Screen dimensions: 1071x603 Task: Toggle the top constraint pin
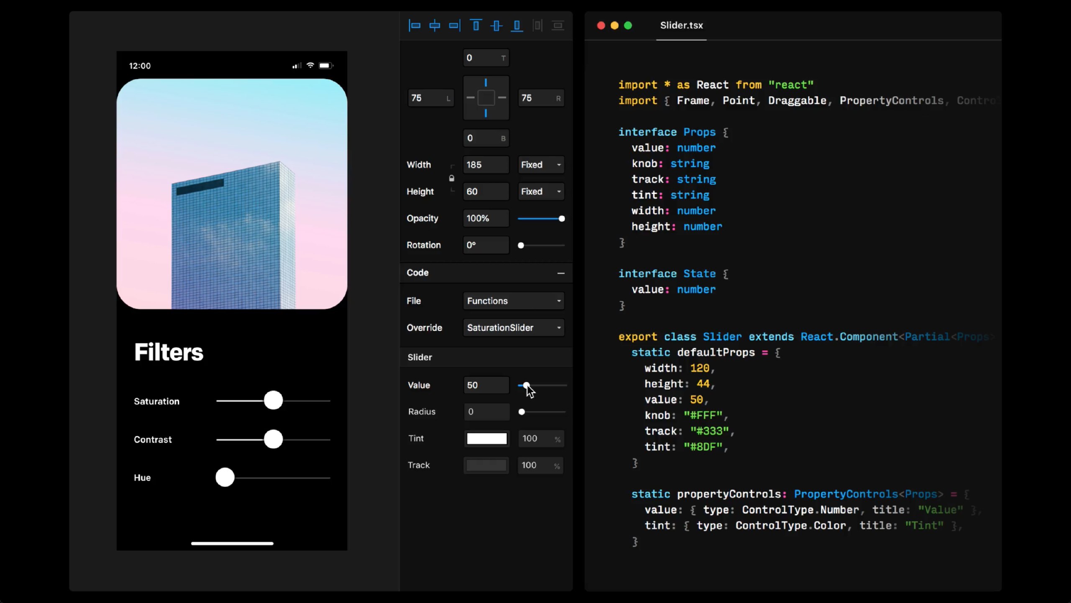point(486,82)
